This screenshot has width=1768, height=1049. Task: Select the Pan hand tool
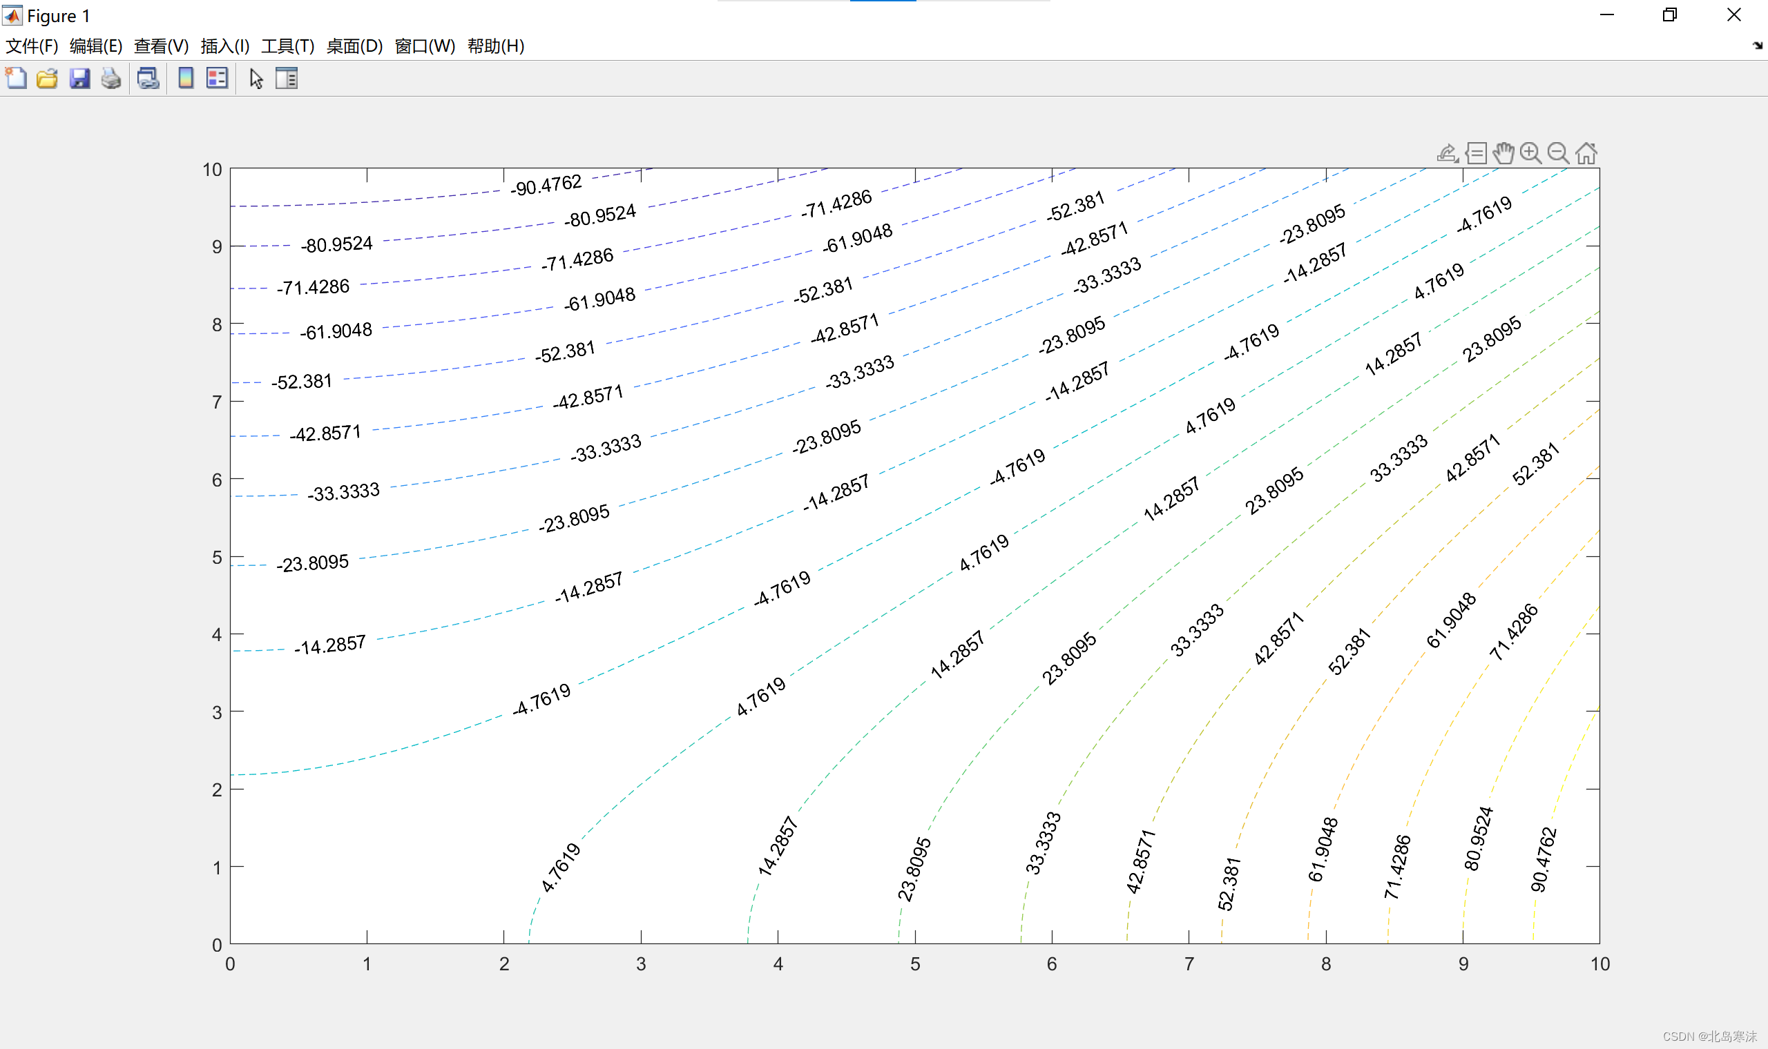pyautogui.click(x=1503, y=153)
